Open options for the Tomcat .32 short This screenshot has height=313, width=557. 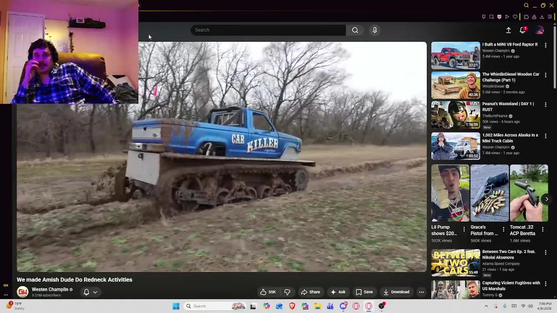pyautogui.click(x=543, y=229)
